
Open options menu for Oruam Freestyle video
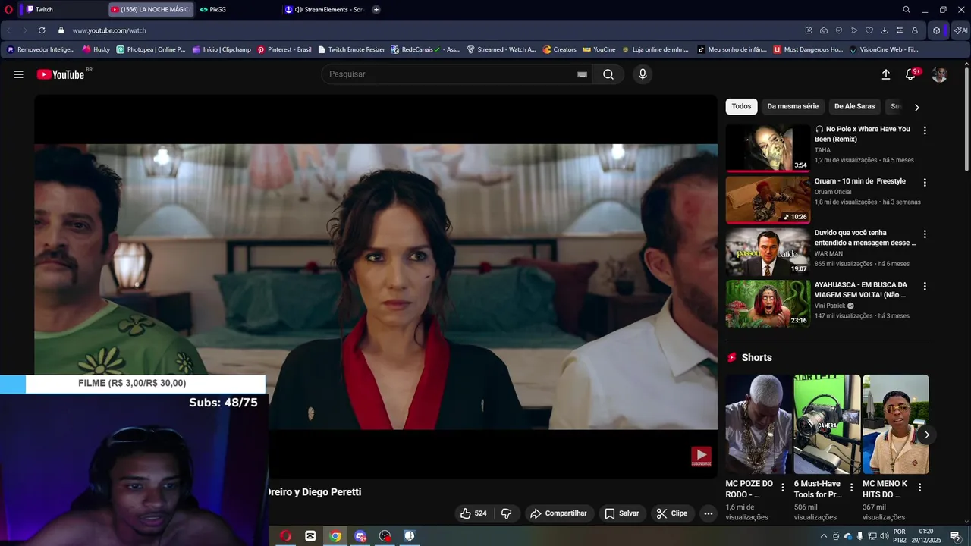pyautogui.click(x=925, y=183)
